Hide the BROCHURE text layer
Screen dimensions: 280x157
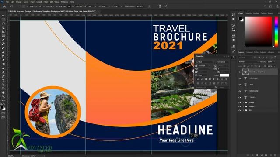[x=240, y=91]
